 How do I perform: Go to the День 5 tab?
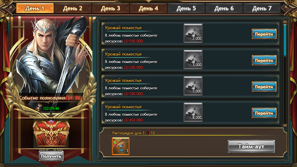186,8
